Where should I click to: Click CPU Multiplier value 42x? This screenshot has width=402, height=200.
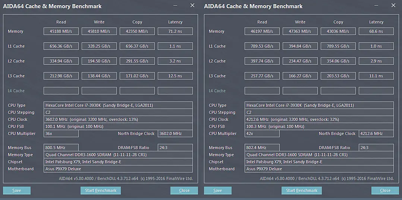262,133
